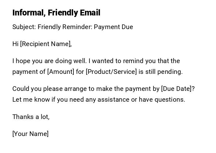Click "Friendly Reminder" in the subject line
The image size is (216, 153).
pyautogui.click(x=64, y=27)
